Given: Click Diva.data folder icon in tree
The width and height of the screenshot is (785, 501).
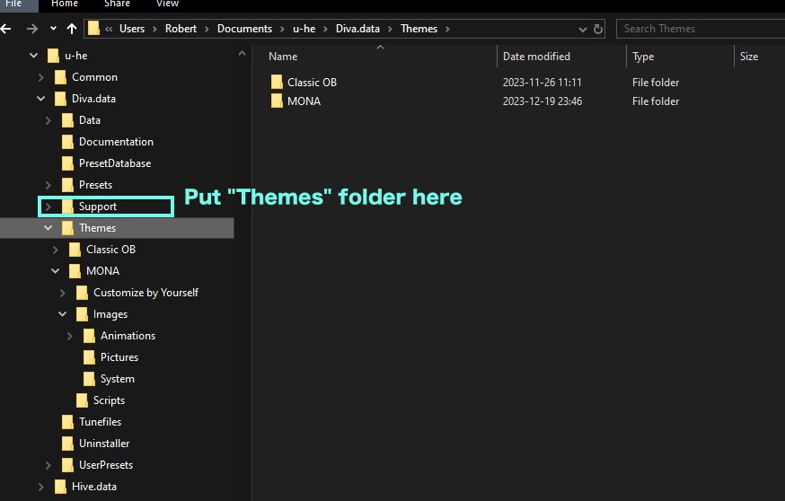Looking at the screenshot, I should (x=60, y=99).
